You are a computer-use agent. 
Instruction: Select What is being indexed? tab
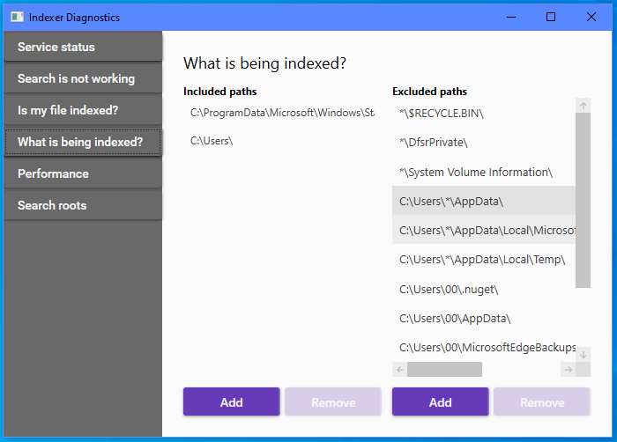83,142
